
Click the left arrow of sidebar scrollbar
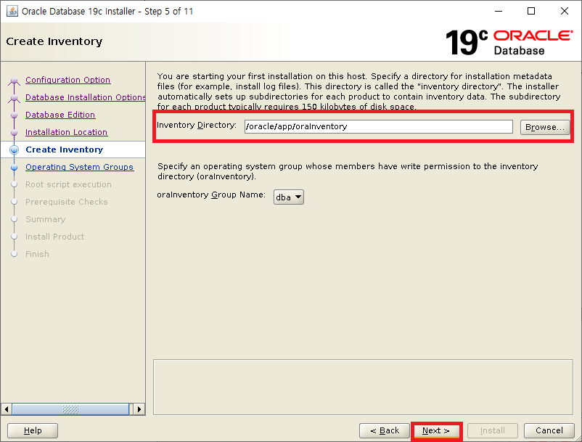pyautogui.click(x=7, y=409)
